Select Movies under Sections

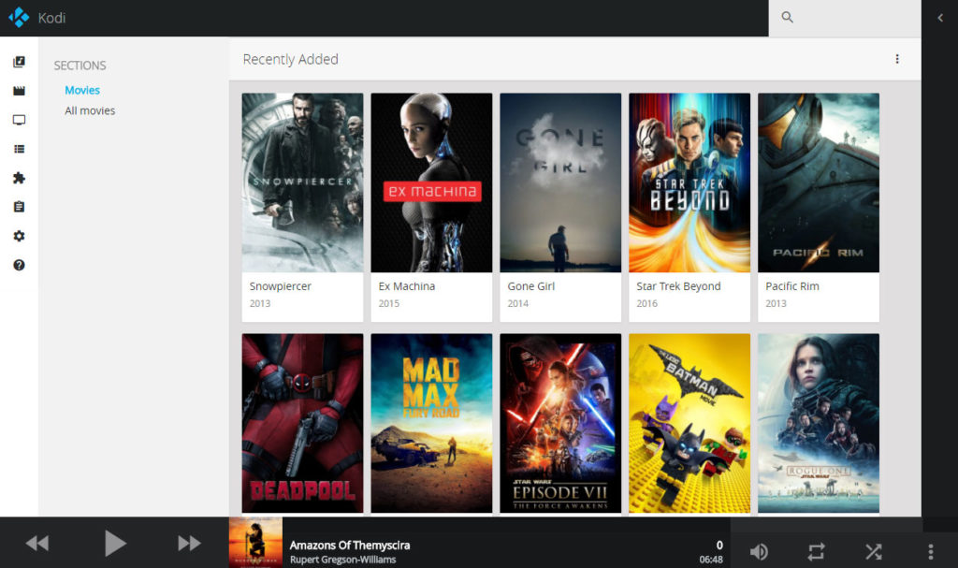tap(82, 90)
